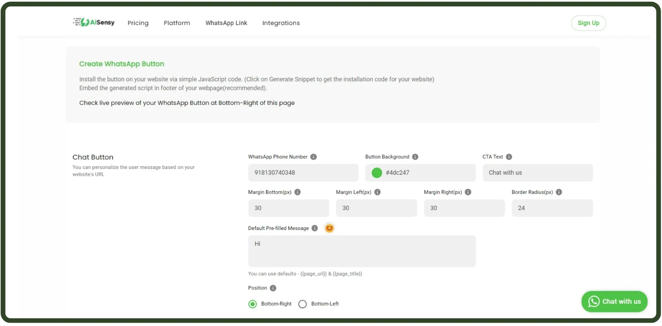
Task: Focus the CTA Text input field
Action: click(x=538, y=173)
